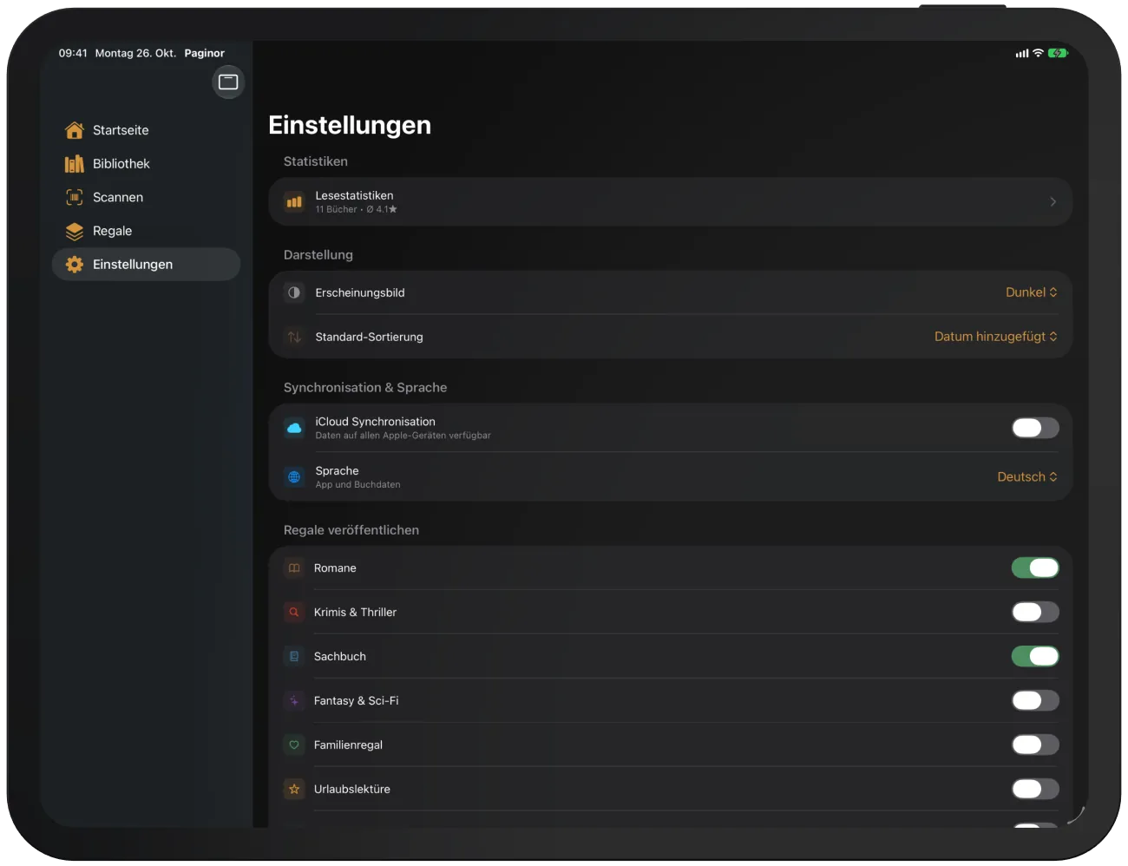Click the stacked layers icon for Regale
Screen dimensions: 1128x866
tap(75, 232)
